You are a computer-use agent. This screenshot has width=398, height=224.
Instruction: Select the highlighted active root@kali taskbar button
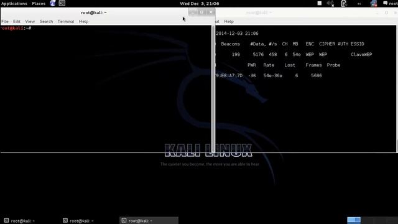(149, 220)
